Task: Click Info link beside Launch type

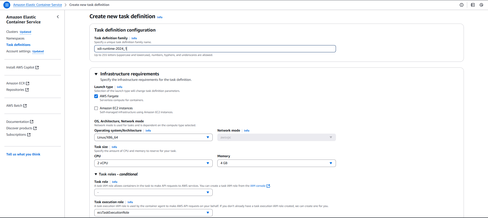Action: click(119, 87)
